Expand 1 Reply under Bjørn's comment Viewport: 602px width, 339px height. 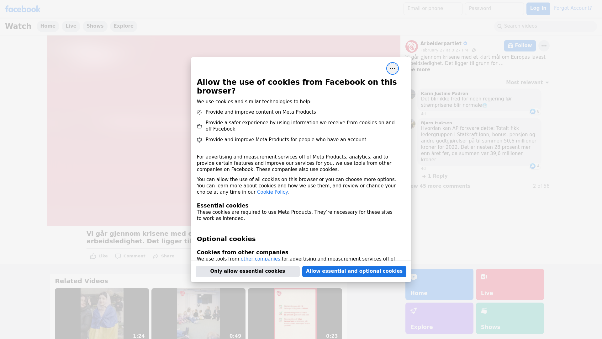(434, 176)
